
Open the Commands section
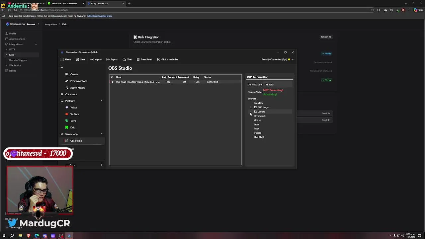click(x=71, y=94)
